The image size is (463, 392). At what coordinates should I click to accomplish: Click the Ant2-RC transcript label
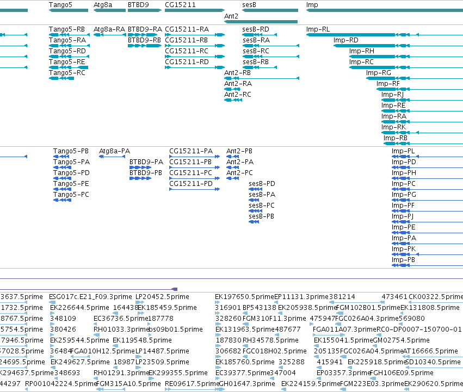pos(238,95)
